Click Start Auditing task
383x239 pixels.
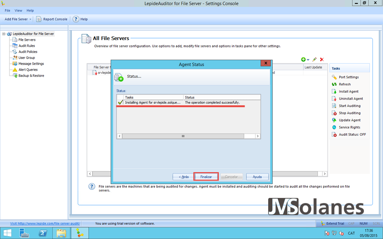350,106
